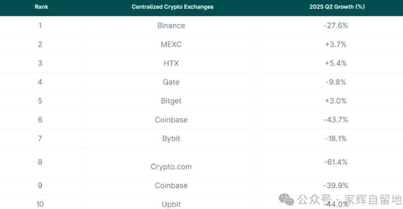Screen dimensions: 403x209
Task: Click the Crypto.com exchange entry
Action: click(x=171, y=167)
